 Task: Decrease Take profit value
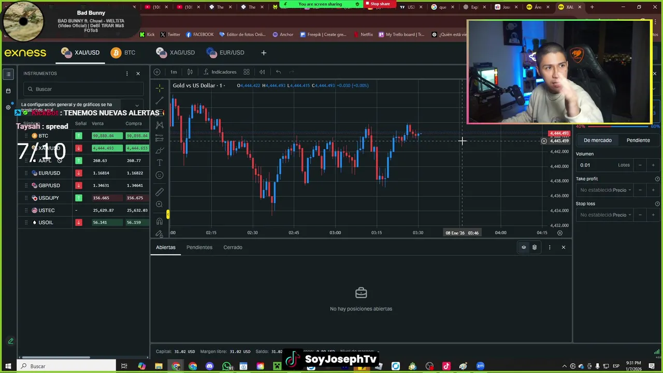pos(640,190)
